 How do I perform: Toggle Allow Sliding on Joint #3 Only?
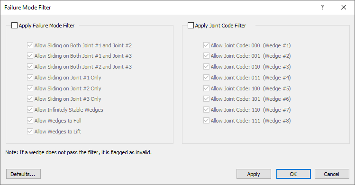30,99
